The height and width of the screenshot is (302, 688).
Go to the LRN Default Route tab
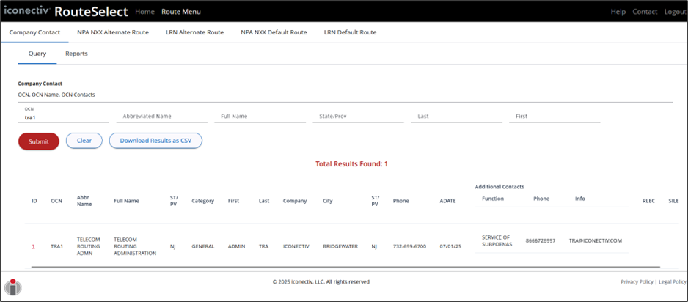tap(350, 32)
